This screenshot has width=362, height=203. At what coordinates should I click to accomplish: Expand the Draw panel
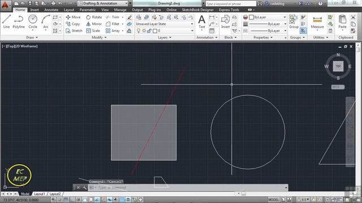[32, 37]
